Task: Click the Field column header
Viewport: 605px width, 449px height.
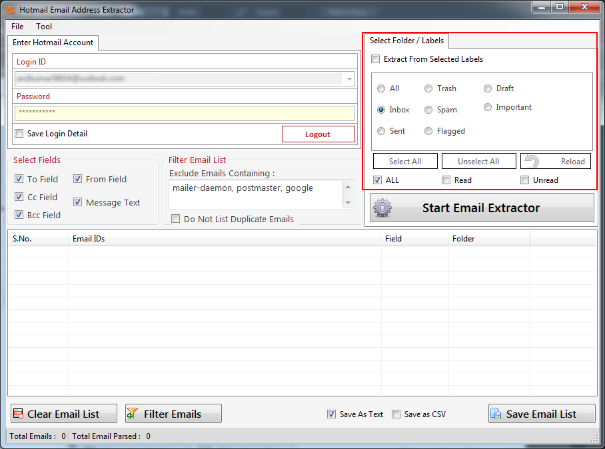Action: (x=415, y=239)
